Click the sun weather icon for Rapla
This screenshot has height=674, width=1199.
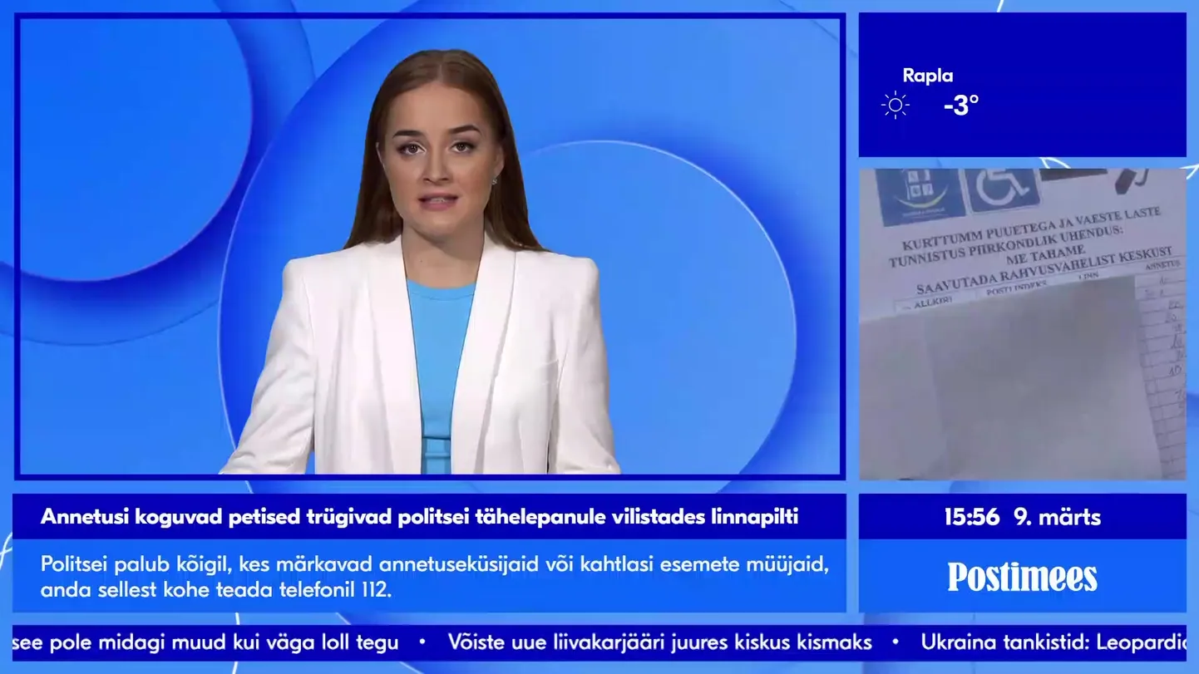(x=895, y=105)
